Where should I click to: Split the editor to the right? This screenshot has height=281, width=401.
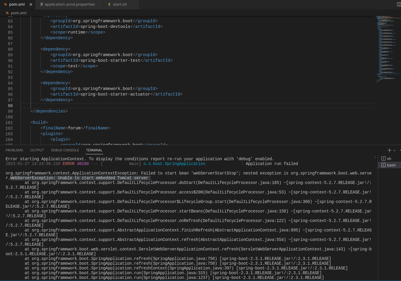tap(399, 4)
